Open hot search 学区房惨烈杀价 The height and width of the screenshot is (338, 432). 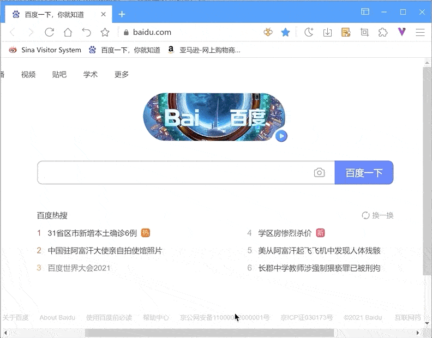(x=285, y=233)
